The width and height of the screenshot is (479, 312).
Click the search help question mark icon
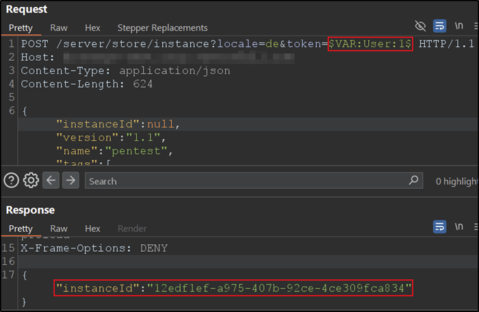(11, 181)
